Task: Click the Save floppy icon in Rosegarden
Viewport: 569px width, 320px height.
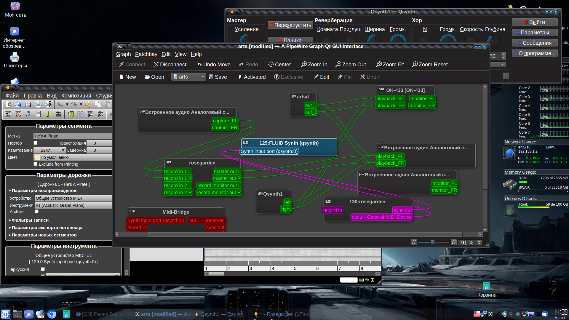Action: (x=28, y=104)
